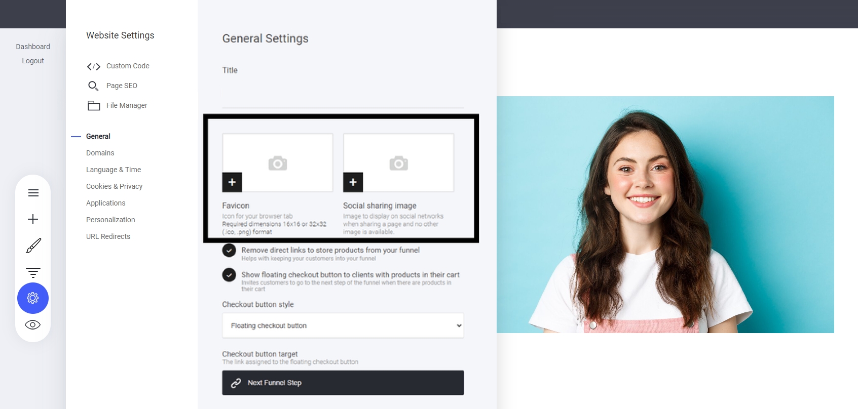The image size is (858, 409).
Task: Select the paintbrush design tool
Action: [x=33, y=246]
